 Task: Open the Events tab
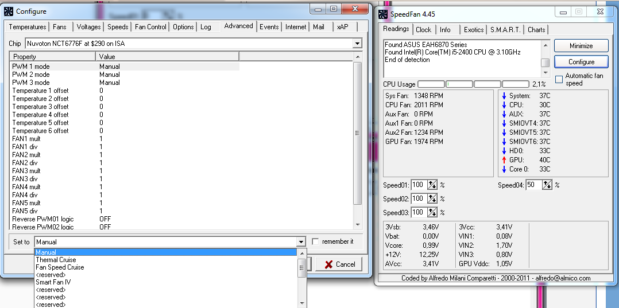269,27
